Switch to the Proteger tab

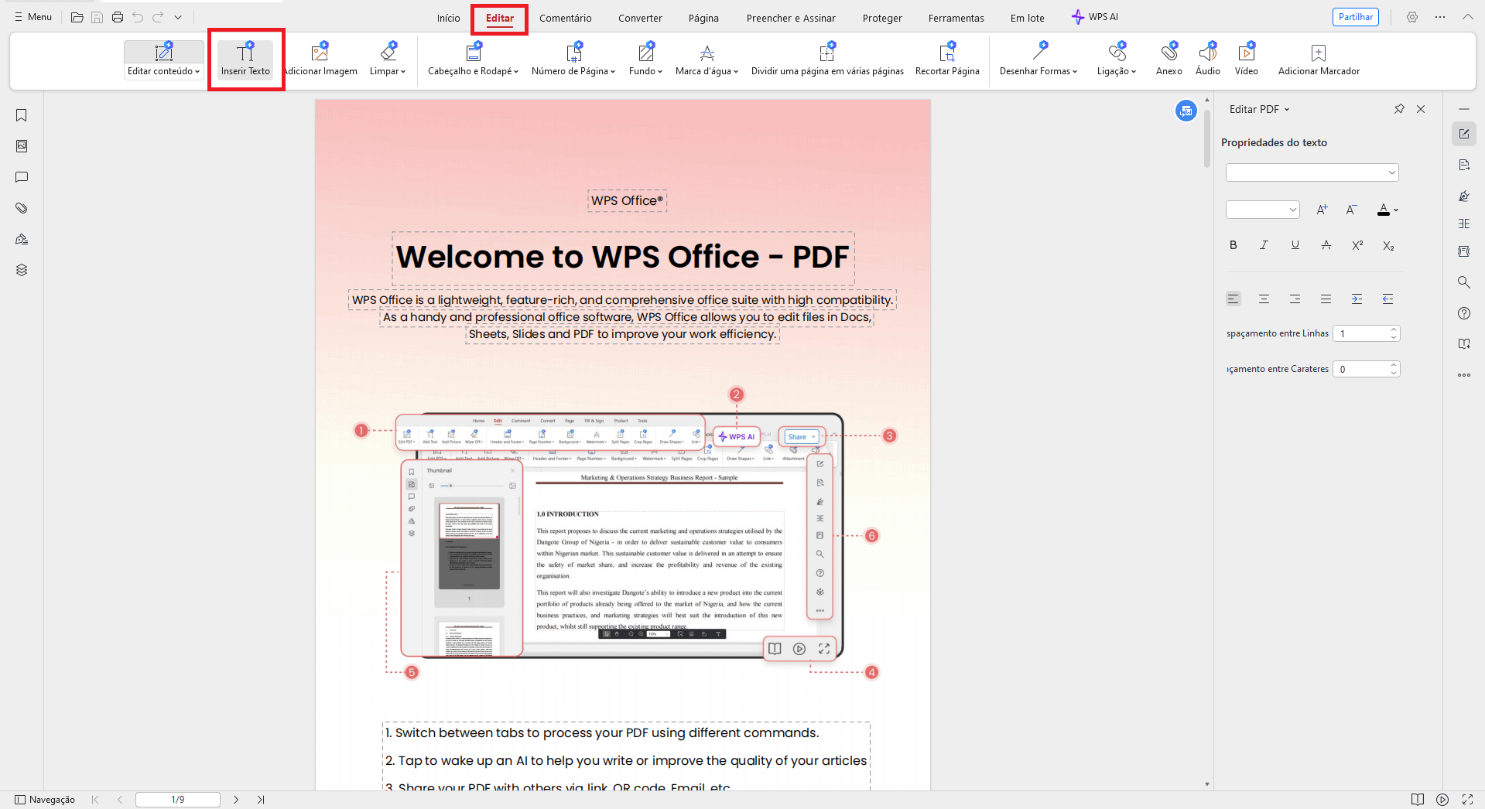[x=882, y=18]
